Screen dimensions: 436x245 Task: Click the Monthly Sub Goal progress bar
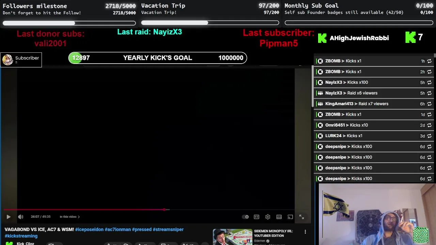359,23
